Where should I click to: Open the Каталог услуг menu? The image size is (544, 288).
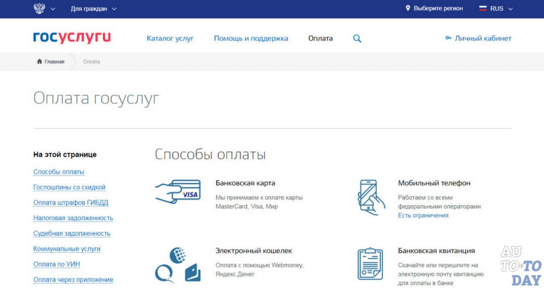(170, 38)
